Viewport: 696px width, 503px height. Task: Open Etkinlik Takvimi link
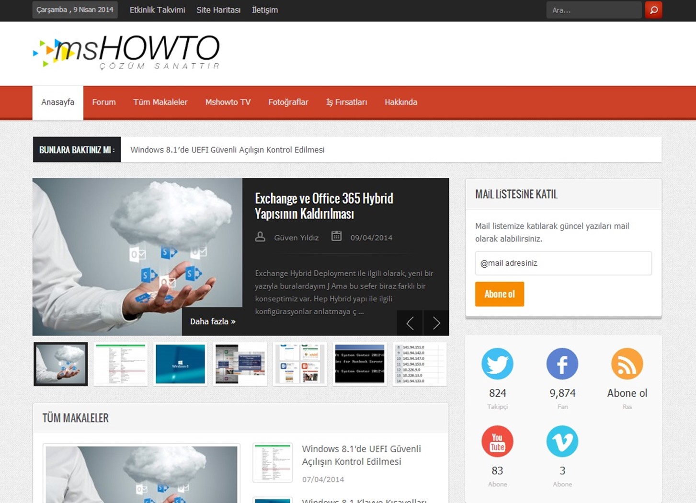[157, 10]
